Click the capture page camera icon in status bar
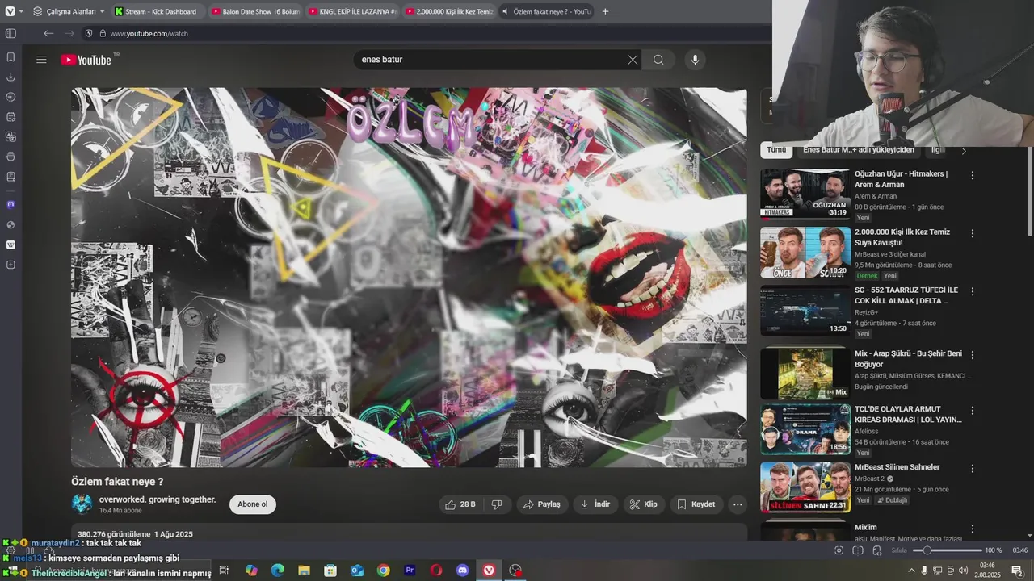This screenshot has width=1034, height=581. coord(839,550)
